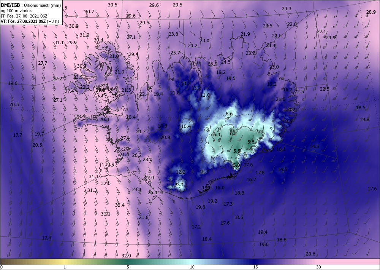This screenshot has height=270, width=380.
Task: Click the map value 18.6
Action: click(239, 217)
